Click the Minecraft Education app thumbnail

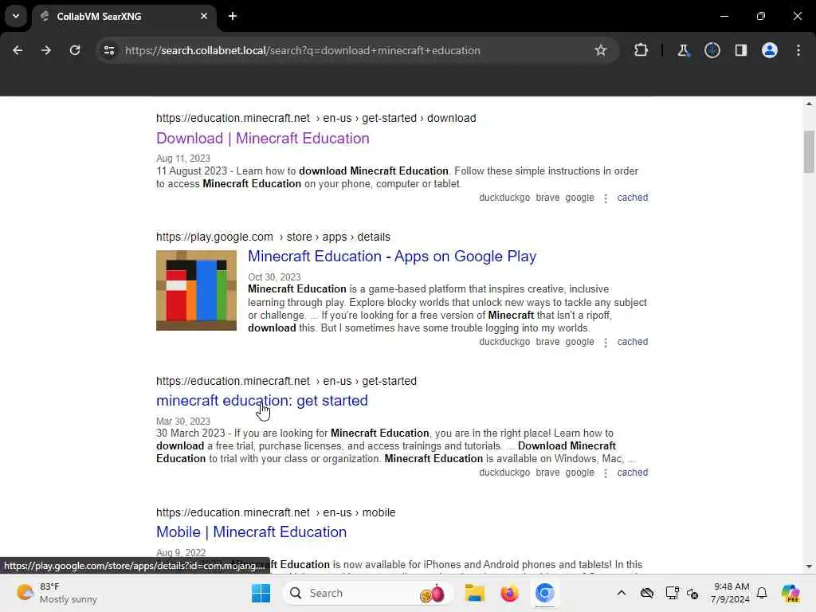point(196,290)
